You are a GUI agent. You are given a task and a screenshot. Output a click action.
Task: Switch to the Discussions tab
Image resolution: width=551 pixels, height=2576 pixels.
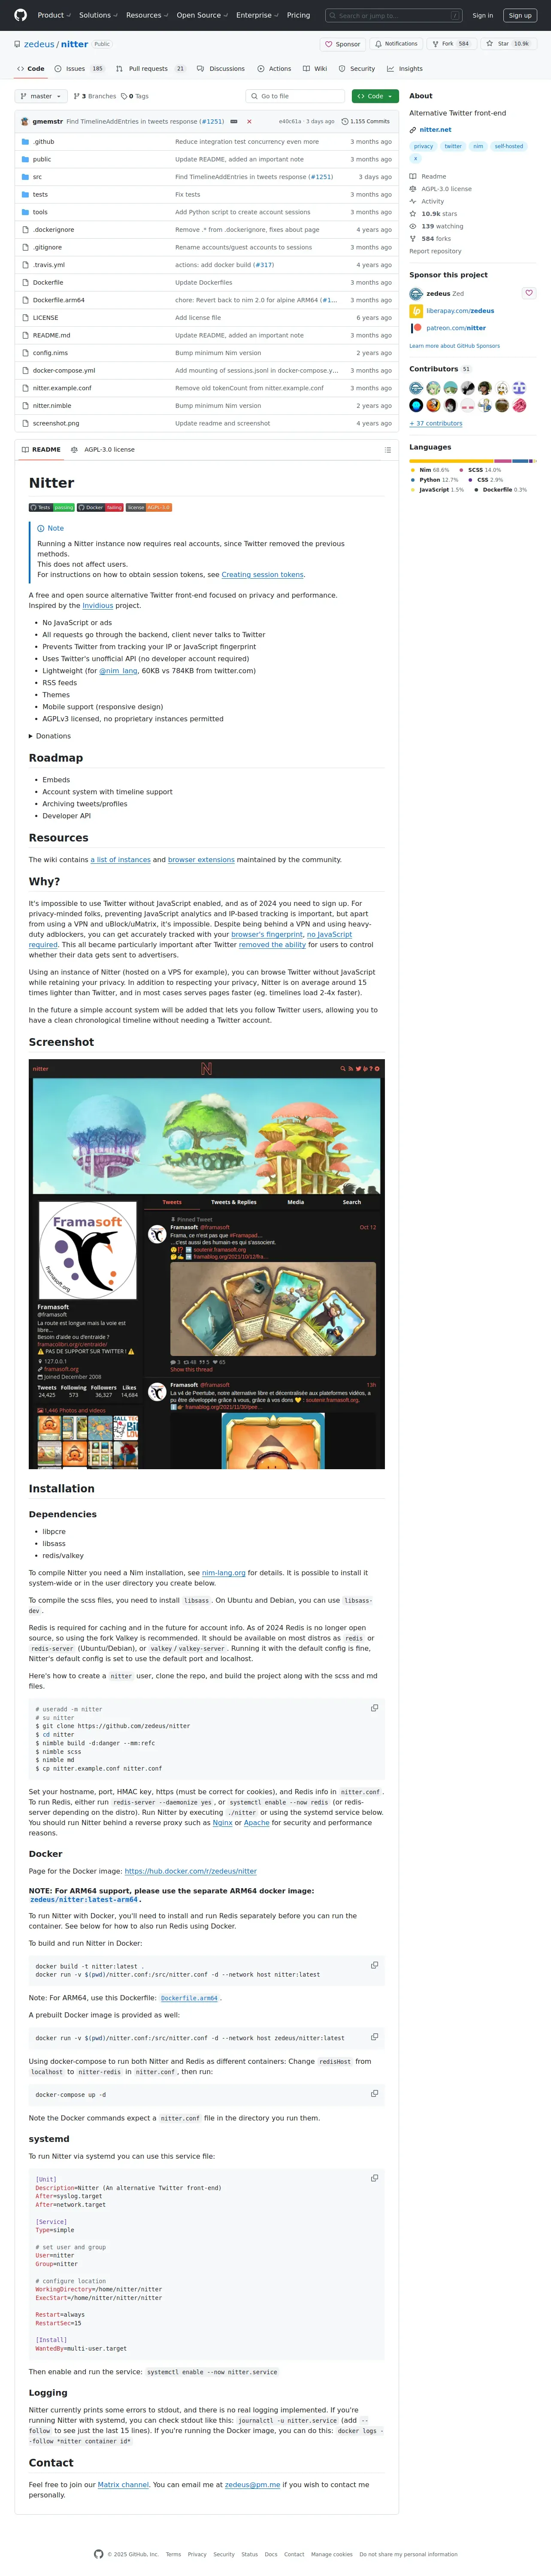[x=221, y=69]
